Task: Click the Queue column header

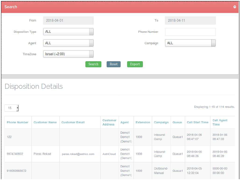Action: coord(178,122)
